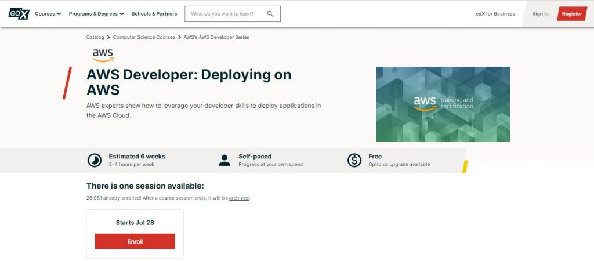594x261 pixels.
Task: Open the edX for Business page
Action: tap(495, 14)
